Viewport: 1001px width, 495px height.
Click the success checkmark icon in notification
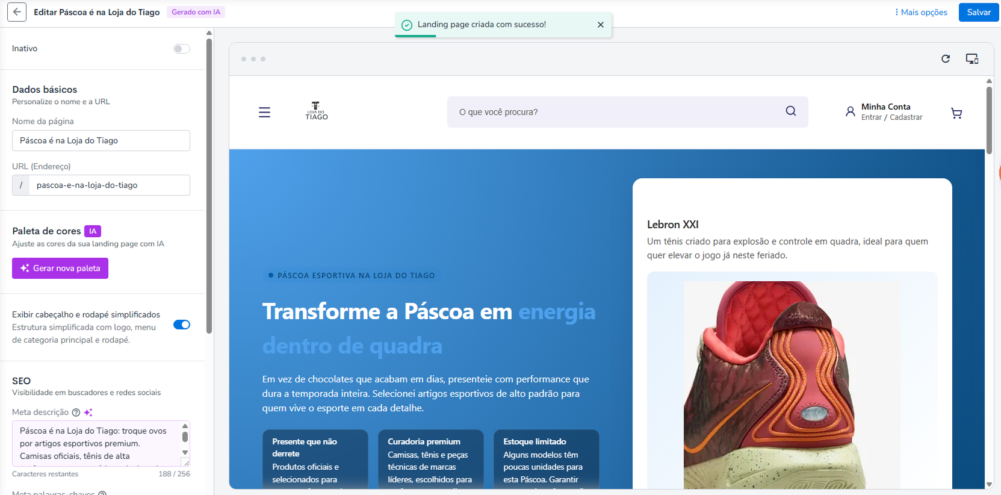[407, 25]
